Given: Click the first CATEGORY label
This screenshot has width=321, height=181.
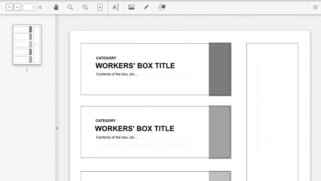Looking at the screenshot, I should coord(106,58).
